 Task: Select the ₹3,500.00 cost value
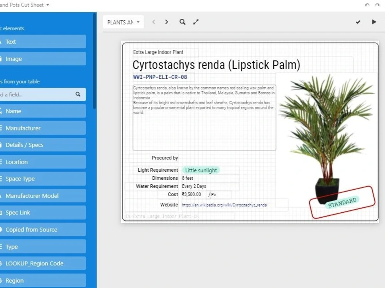coord(191,194)
